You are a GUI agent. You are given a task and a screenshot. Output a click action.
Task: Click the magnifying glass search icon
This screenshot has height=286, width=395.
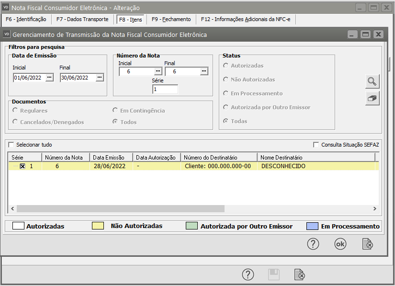[372, 81]
